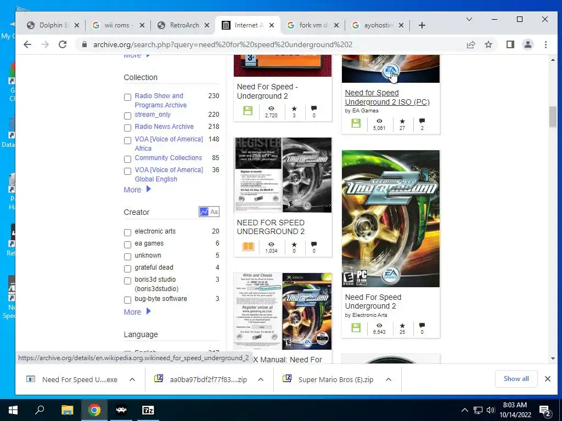Open 7-Zip from the taskbar
This screenshot has width=562, height=421.
148,410
